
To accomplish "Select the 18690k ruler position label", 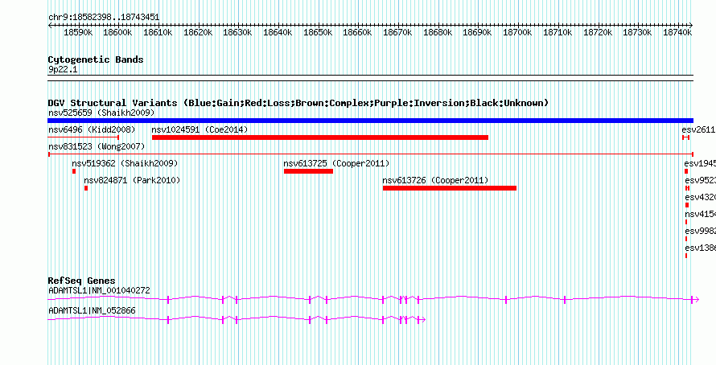I will (x=478, y=33).
